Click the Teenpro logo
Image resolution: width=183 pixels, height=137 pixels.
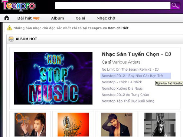(x=19, y=6)
